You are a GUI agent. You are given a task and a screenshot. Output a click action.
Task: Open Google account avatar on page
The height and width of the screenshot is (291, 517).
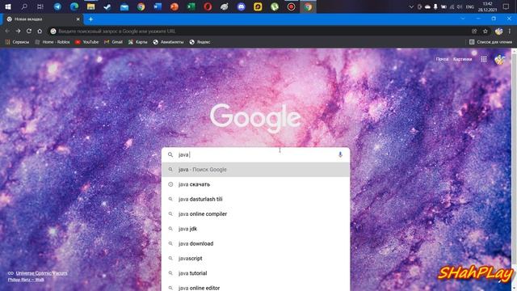[499, 59]
